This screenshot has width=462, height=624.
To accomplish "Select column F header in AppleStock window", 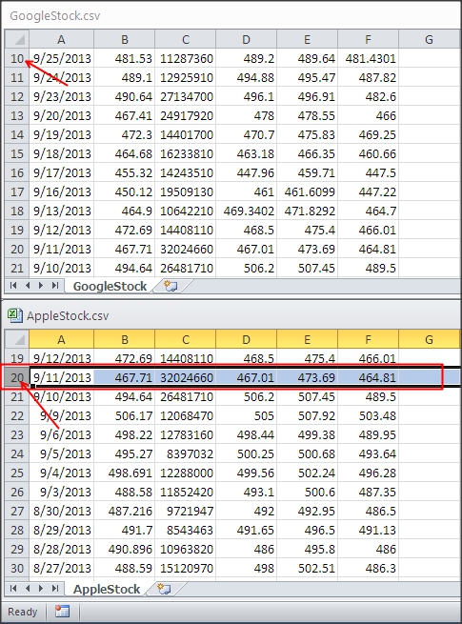I will (368, 339).
